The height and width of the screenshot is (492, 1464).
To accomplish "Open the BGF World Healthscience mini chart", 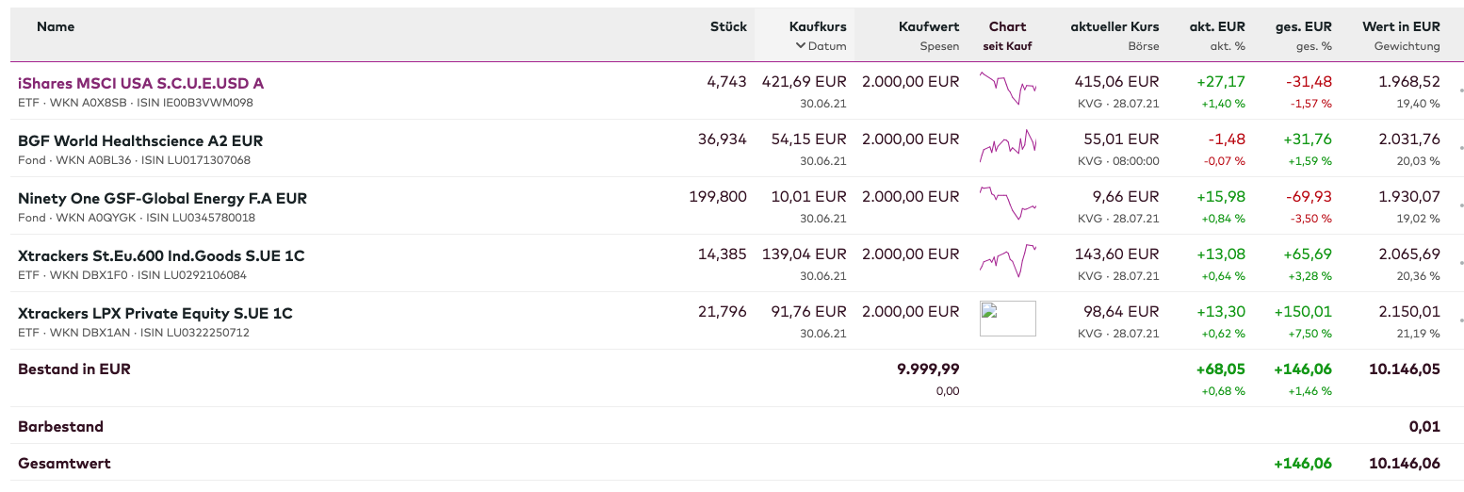I will 1007,145.
